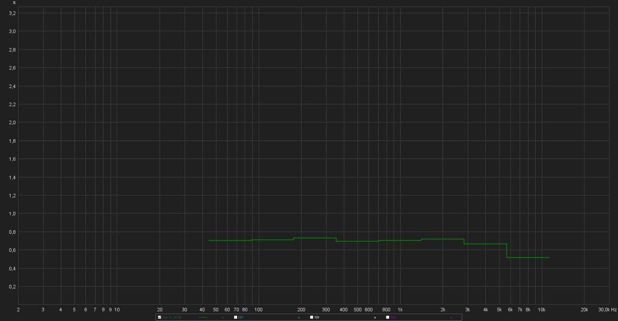
Task: Click the 30,0k Hz axis end label
Action: [x=607, y=309]
